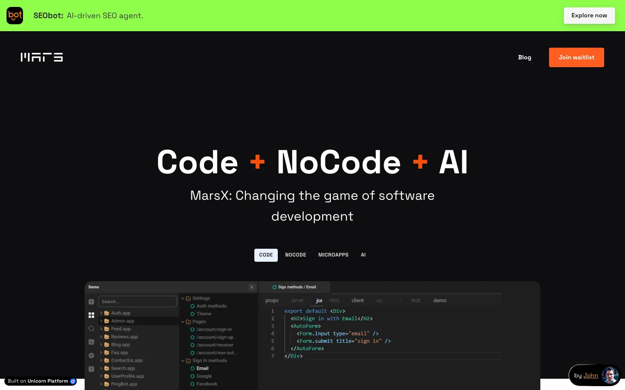Click the Form.input code line
The width and height of the screenshot is (625, 390).
pos(338,334)
